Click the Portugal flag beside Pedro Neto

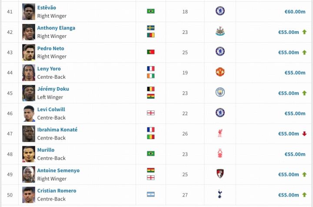coord(150,52)
